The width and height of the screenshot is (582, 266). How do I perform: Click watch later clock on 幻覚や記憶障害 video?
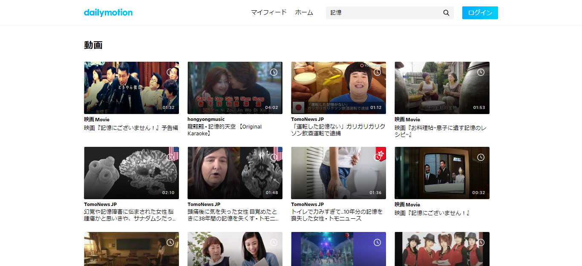pyautogui.click(x=170, y=157)
